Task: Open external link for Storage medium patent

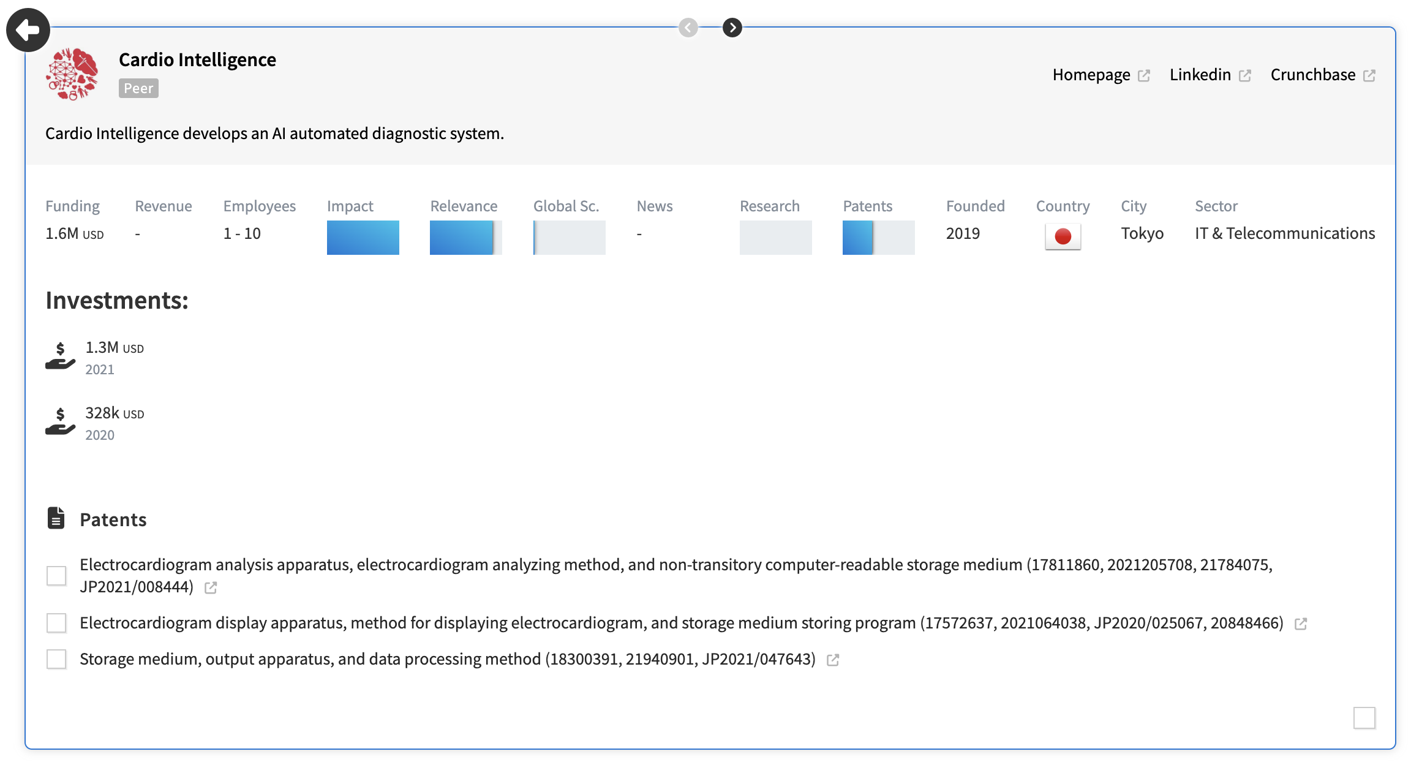Action: [x=833, y=660]
